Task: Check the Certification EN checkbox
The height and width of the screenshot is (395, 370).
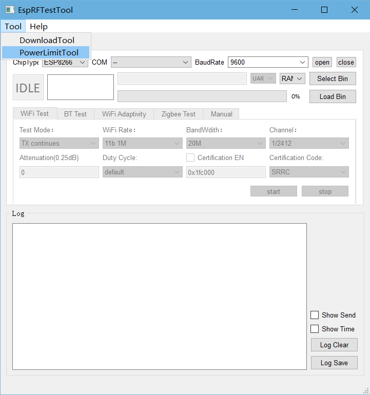Action: (190, 157)
